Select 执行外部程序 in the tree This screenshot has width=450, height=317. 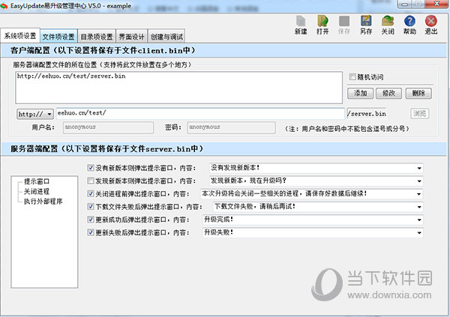point(43,202)
